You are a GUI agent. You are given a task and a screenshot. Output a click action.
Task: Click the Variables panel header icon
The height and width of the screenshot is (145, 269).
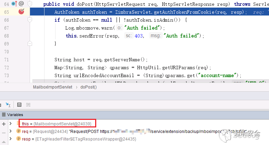click(x=3, y=115)
